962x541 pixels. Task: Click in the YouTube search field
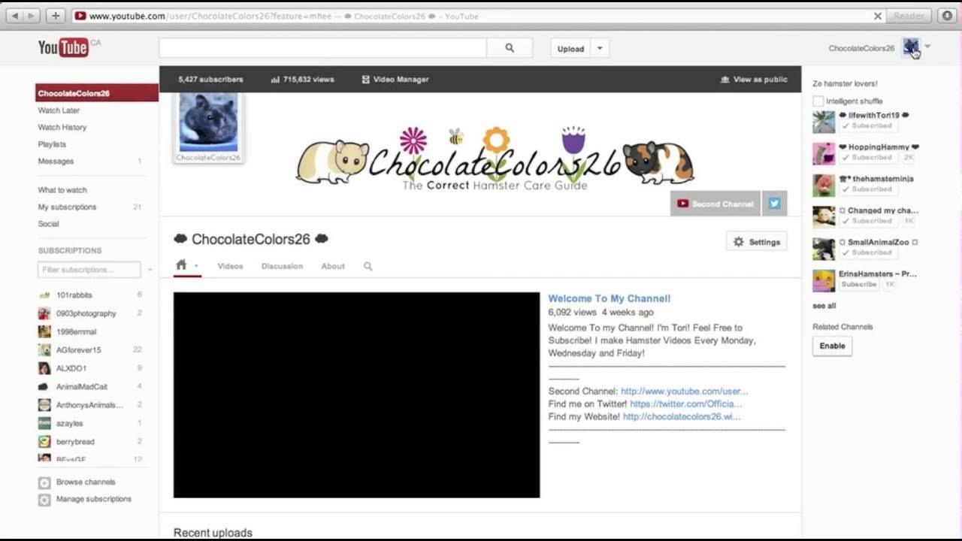(x=323, y=48)
